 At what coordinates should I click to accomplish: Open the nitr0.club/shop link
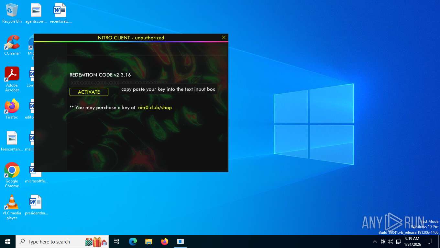155,108
